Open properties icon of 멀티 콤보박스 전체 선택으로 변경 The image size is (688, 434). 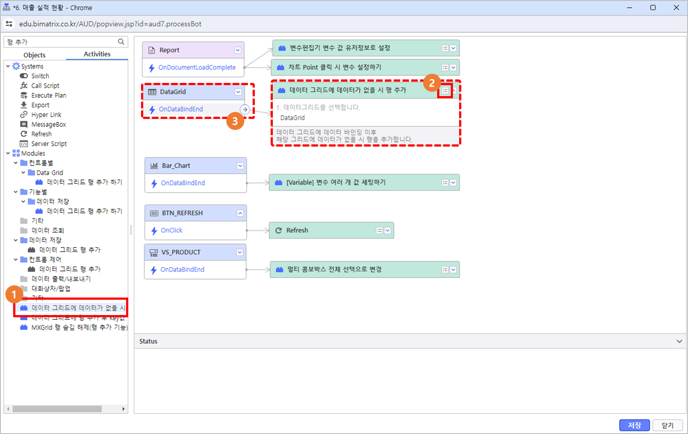pos(445,270)
